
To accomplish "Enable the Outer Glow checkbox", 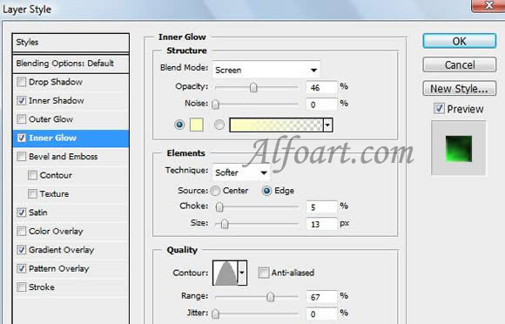I will tap(21, 119).
